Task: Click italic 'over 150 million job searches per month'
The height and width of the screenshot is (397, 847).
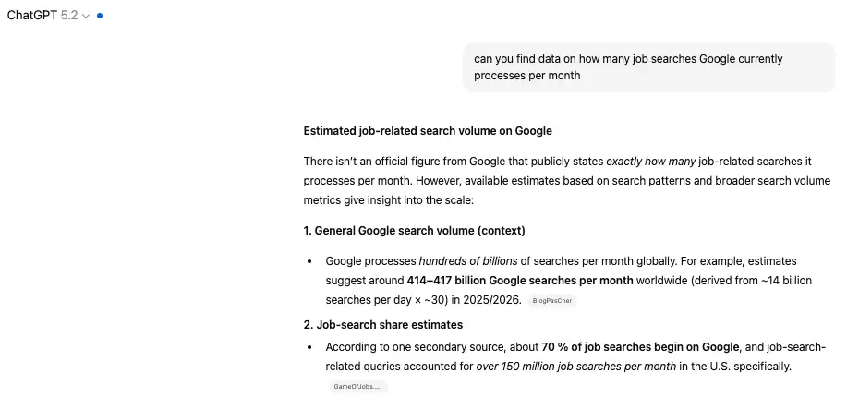Action: pyautogui.click(x=575, y=367)
